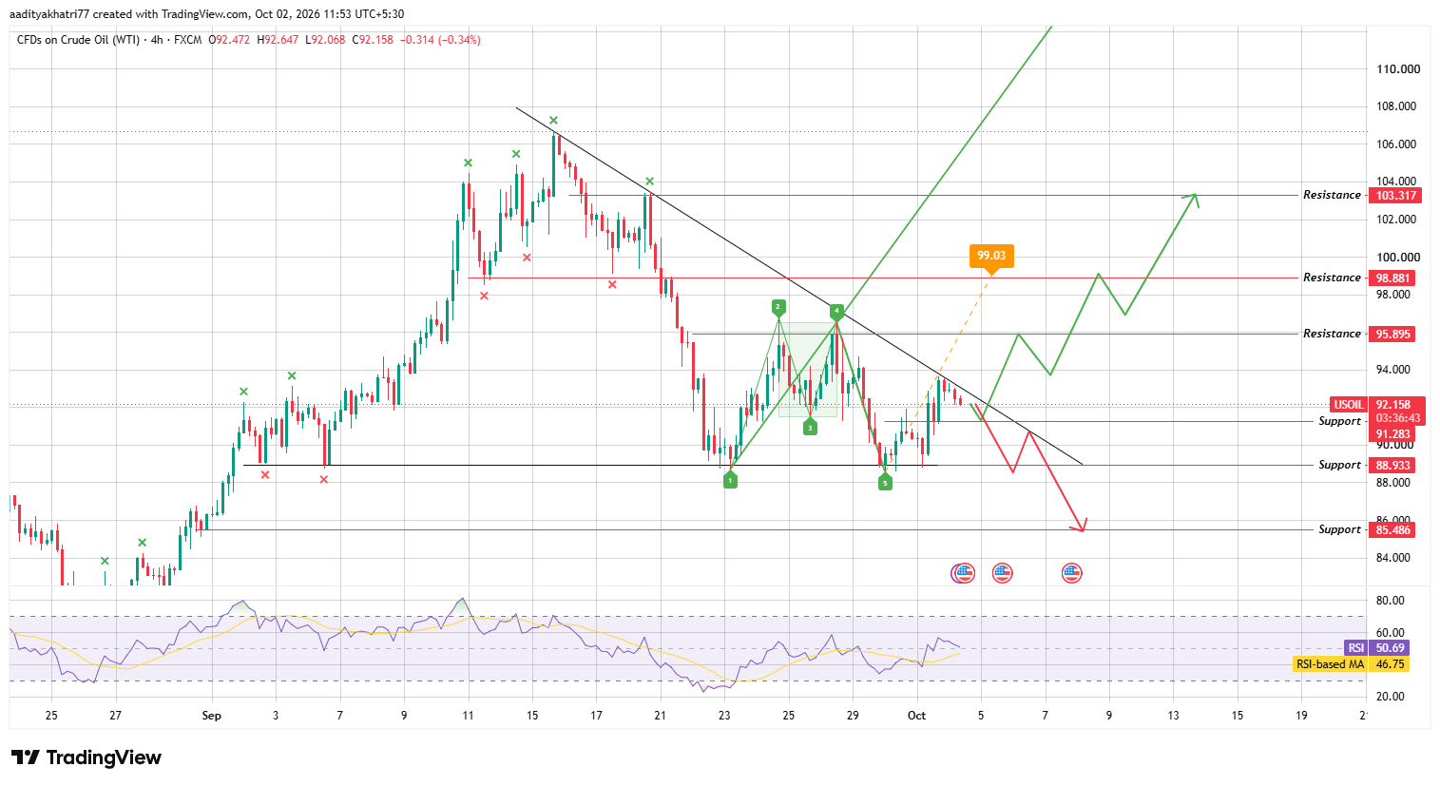
Task: Select the Resistance text beside 103.317
Action: 1332,195
